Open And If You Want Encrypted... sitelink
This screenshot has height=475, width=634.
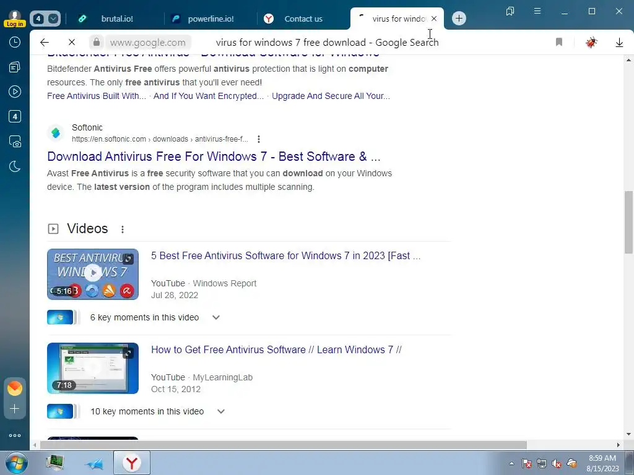(209, 96)
